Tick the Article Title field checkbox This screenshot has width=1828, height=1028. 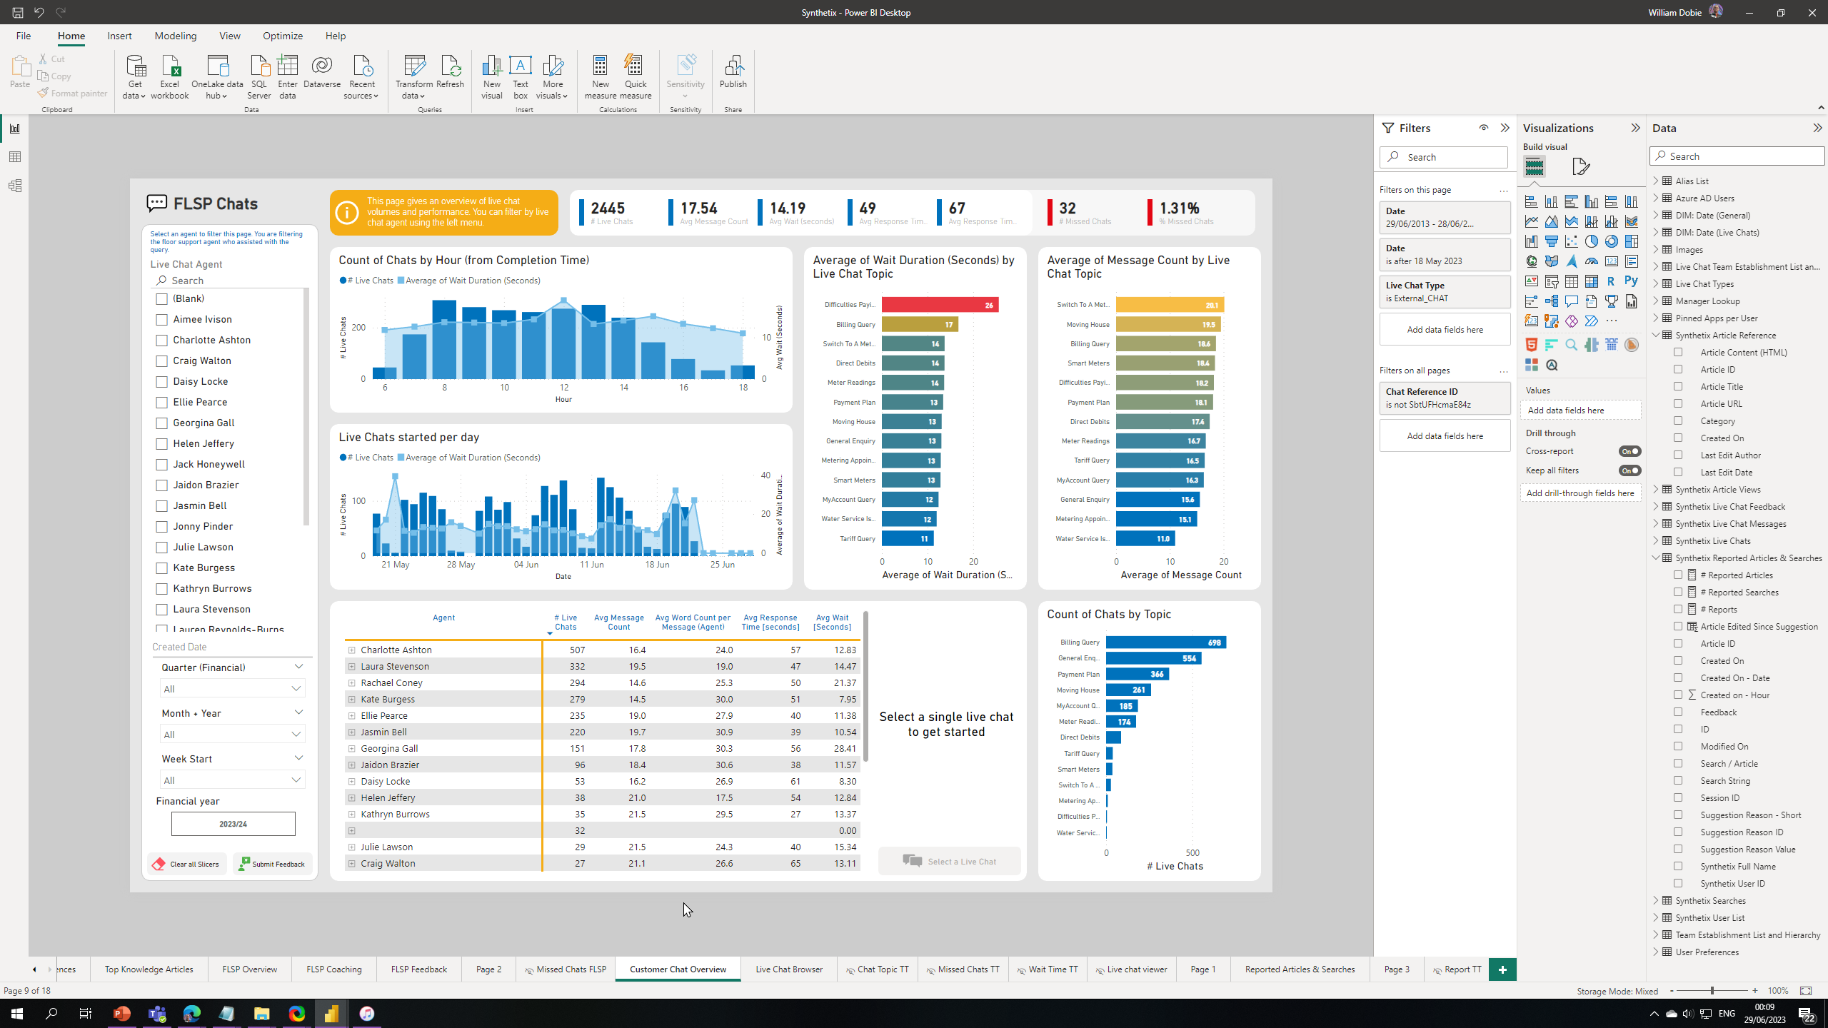point(1678,386)
